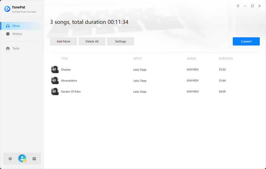Click the 03:44 duration value
The height and width of the screenshot is (169, 266).
tap(222, 81)
